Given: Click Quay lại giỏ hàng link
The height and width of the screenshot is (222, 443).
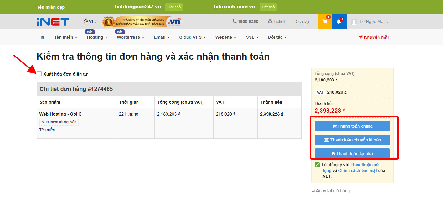Looking at the screenshot, I should [x=330, y=191].
